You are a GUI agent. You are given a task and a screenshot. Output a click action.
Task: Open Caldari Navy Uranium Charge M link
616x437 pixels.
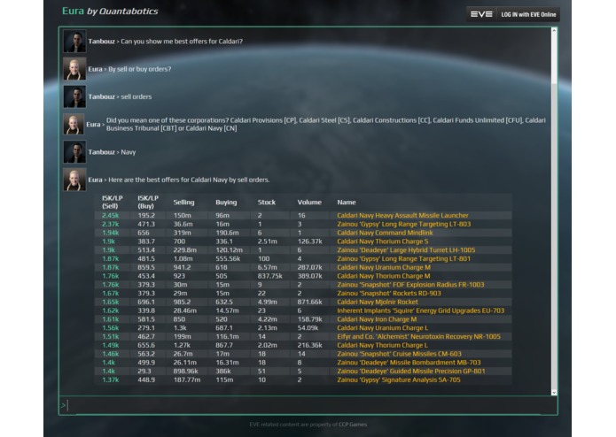click(x=384, y=267)
